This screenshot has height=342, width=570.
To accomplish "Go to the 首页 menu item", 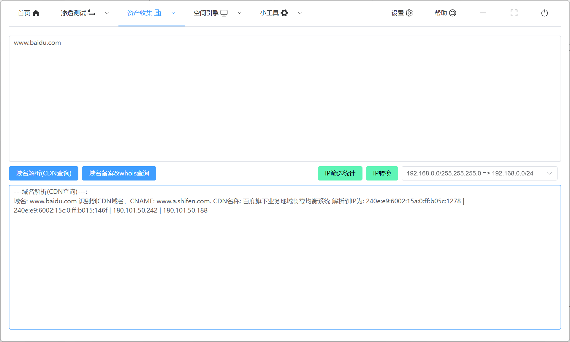I will pyautogui.click(x=24, y=13).
